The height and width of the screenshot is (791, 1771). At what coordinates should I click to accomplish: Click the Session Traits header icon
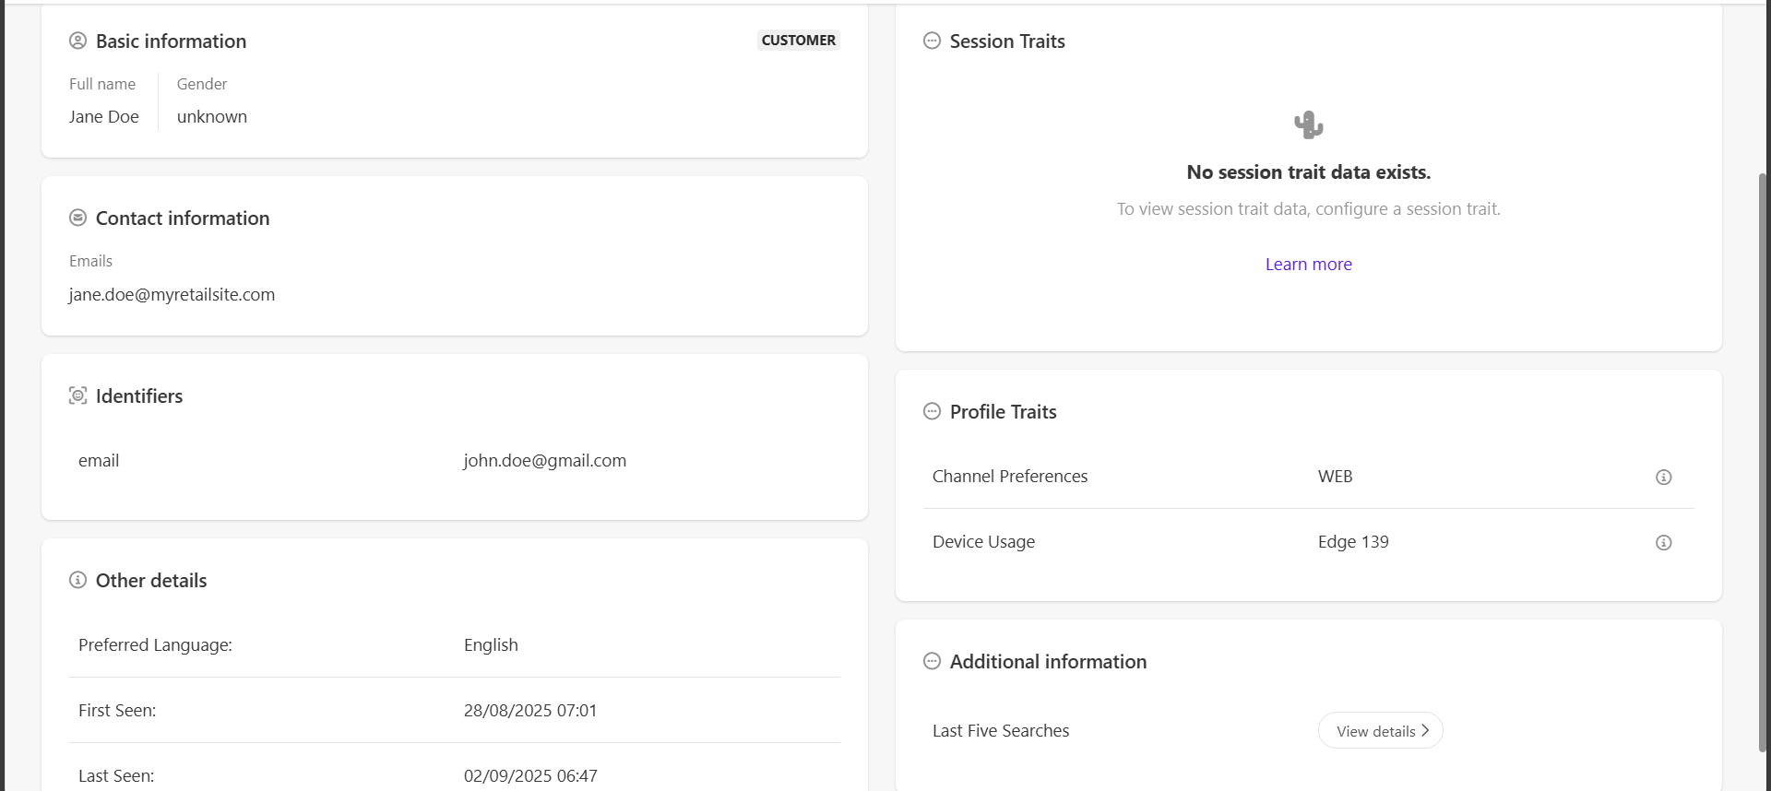932,41
